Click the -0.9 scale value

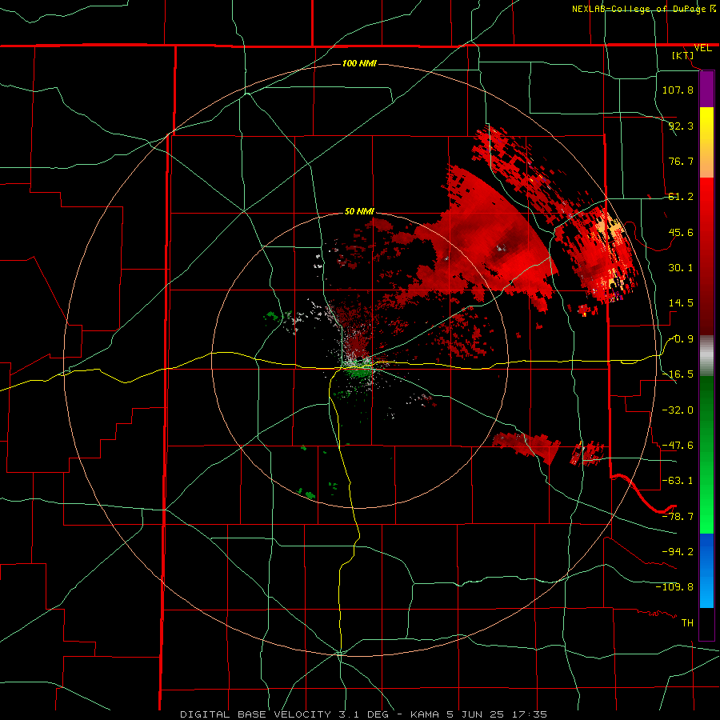tap(681, 339)
